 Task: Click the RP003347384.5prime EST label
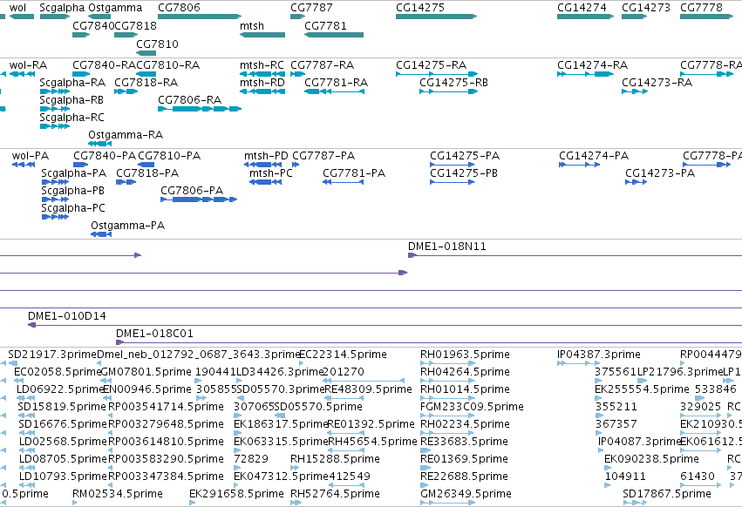click(x=166, y=477)
